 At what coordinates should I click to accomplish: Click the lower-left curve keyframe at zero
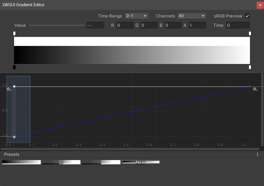pyautogui.click(x=14, y=137)
